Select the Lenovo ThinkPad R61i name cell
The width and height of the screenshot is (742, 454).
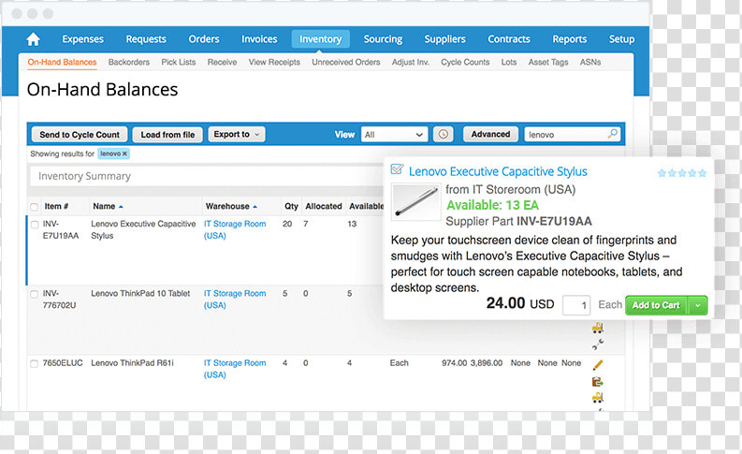tap(133, 363)
